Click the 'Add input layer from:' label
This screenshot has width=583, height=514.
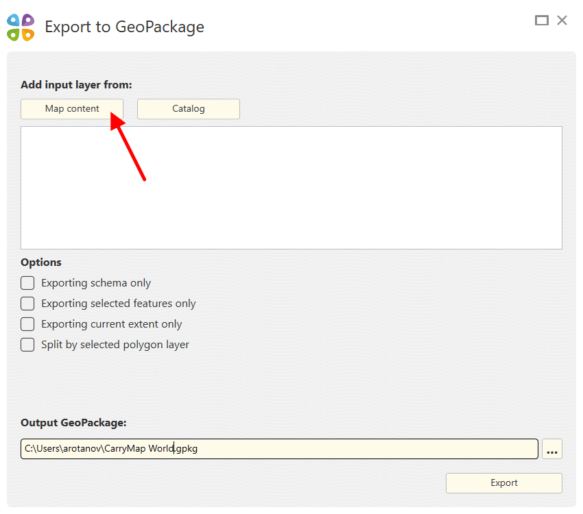click(x=76, y=85)
